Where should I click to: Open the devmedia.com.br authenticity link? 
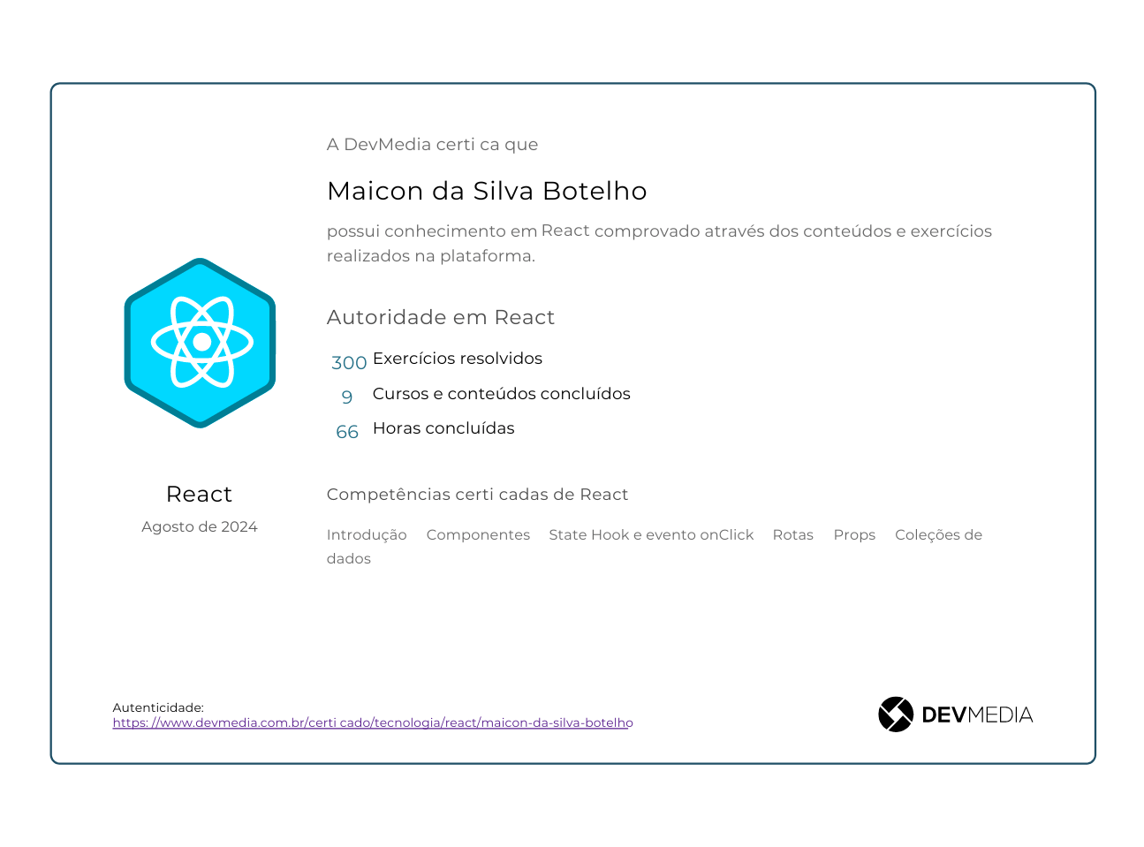[x=373, y=722]
